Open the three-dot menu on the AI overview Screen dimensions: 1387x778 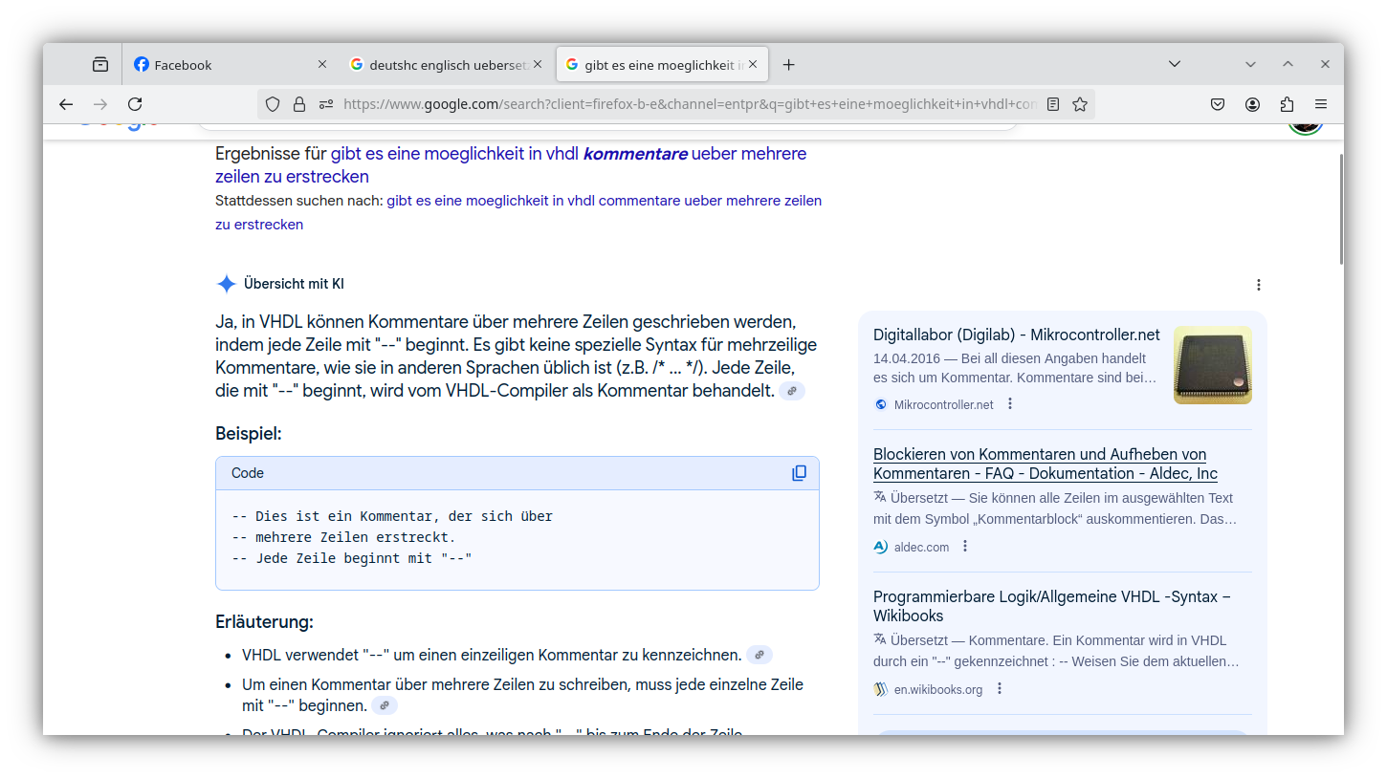click(1258, 284)
